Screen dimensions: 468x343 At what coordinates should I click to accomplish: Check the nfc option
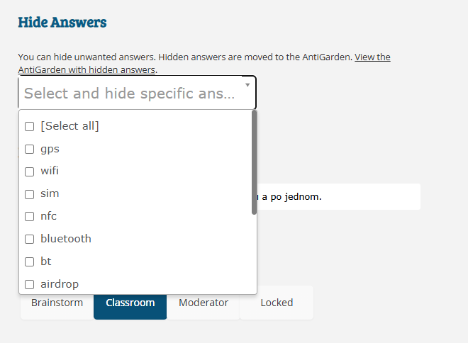pos(30,216)
